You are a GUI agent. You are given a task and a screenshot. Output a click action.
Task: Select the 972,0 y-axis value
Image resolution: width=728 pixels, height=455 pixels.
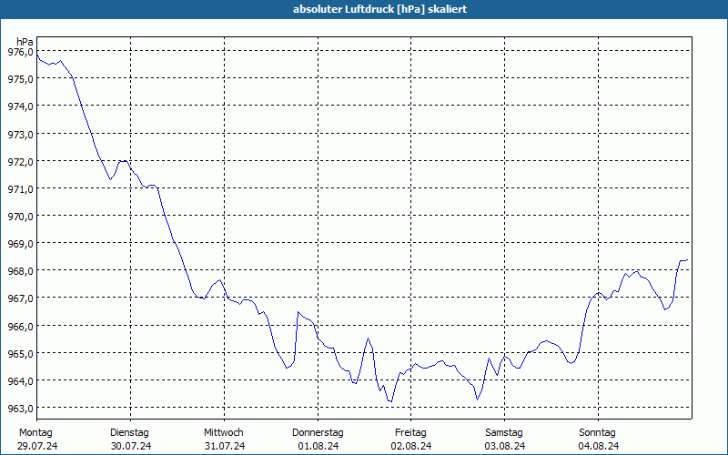(x=21, y=162)
